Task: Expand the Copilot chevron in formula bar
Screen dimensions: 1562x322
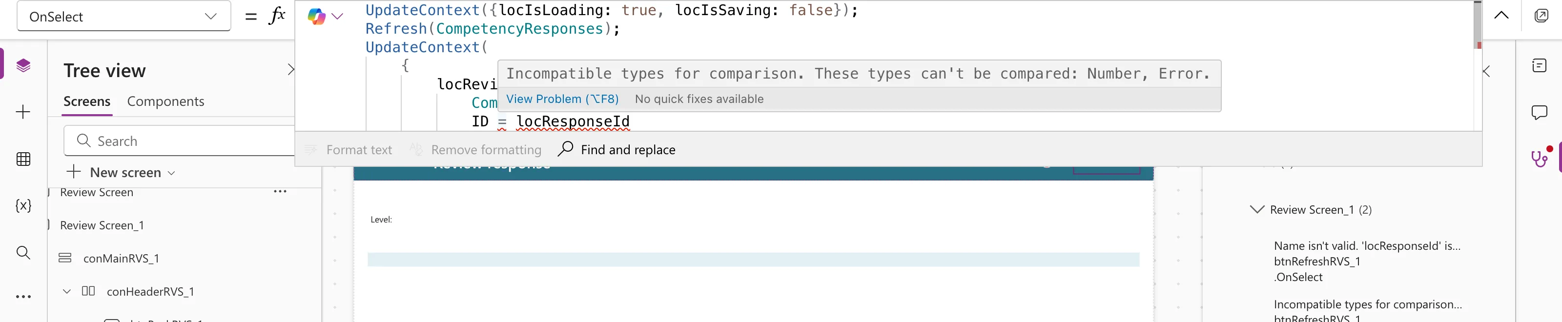Action: [338, 17]
